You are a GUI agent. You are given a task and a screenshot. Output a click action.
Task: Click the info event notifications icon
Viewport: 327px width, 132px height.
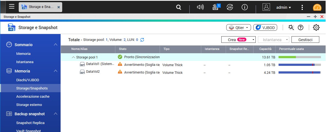(x=245, y=7)
